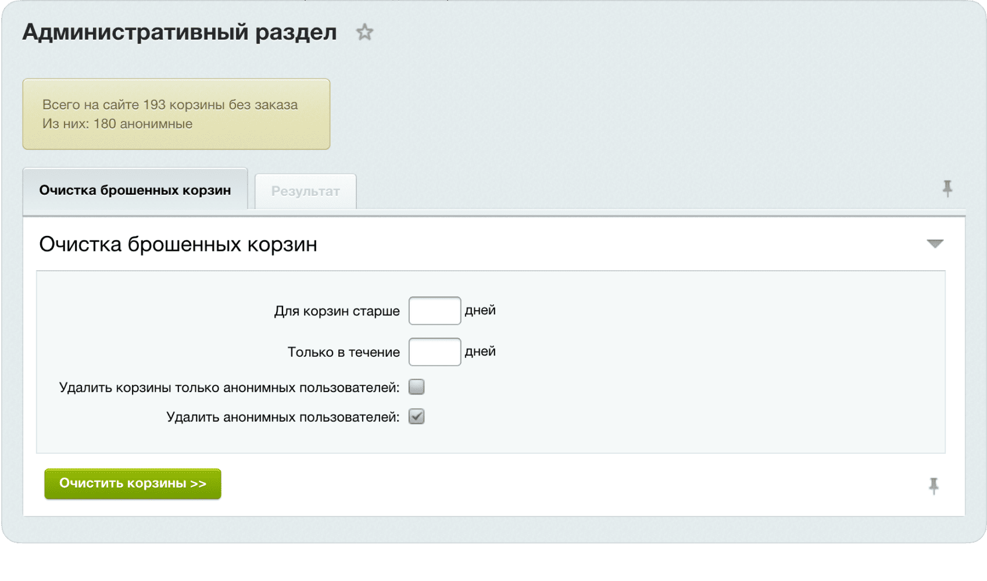Open the 'Результат' tab
The image size is (987, 581).
point(305,191)
